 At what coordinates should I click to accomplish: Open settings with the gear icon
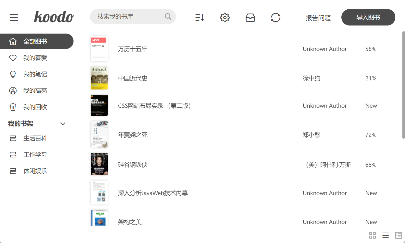click(x=225, y=17)
